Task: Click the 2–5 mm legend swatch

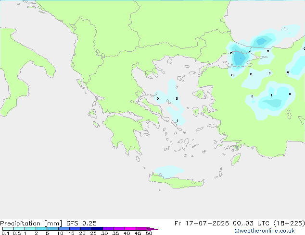Action: click(x=41, y=229)
